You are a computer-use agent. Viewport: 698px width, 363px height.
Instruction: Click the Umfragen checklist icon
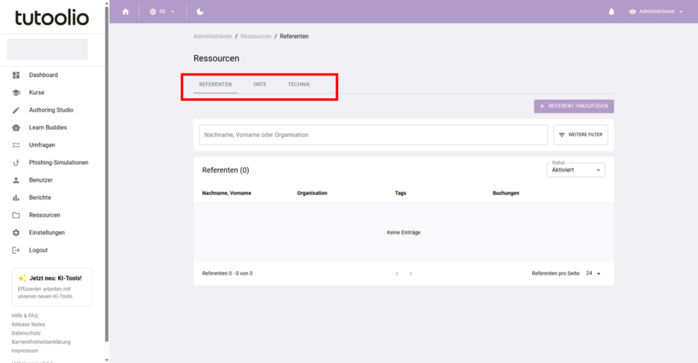click(x=16, y=145)
